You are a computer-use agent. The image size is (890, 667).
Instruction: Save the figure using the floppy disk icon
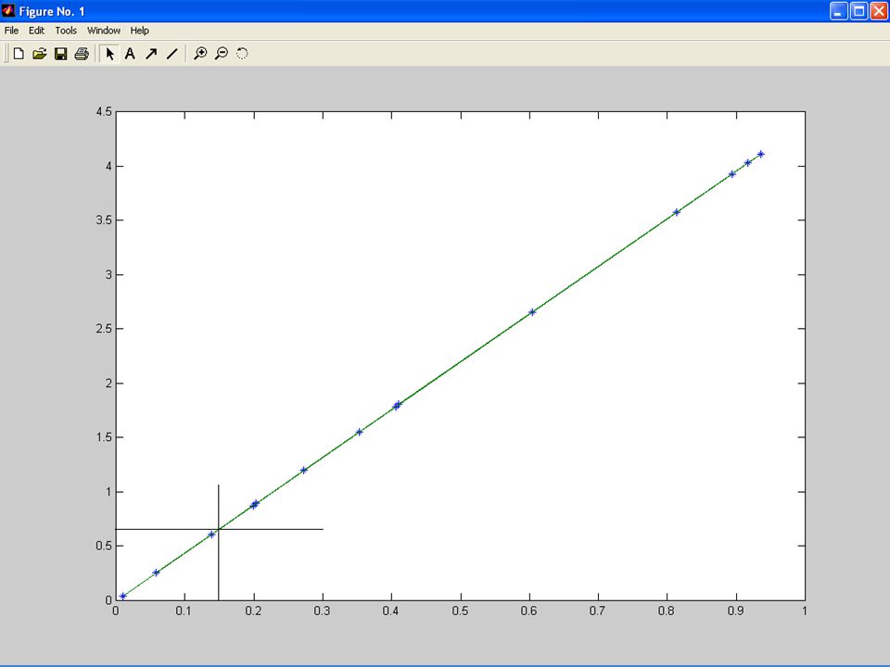tap(61, 54)
